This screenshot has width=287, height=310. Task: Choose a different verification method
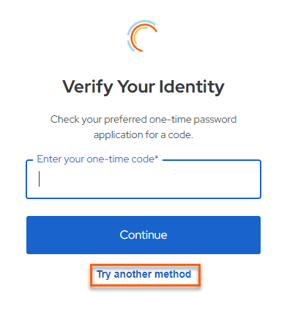click(x=144, y=274)
